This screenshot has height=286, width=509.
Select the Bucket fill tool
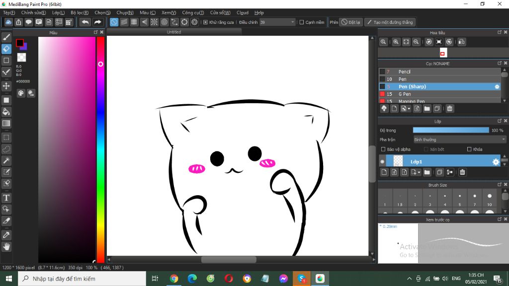click(6, 112)
